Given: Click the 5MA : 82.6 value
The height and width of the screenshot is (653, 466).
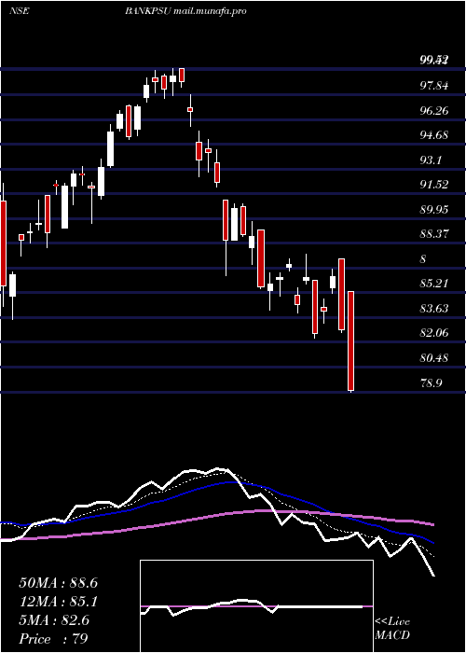Looking at the screenshot, I should pos(54,620).
